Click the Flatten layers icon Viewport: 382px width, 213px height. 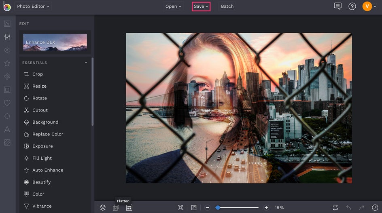(116, 208)
